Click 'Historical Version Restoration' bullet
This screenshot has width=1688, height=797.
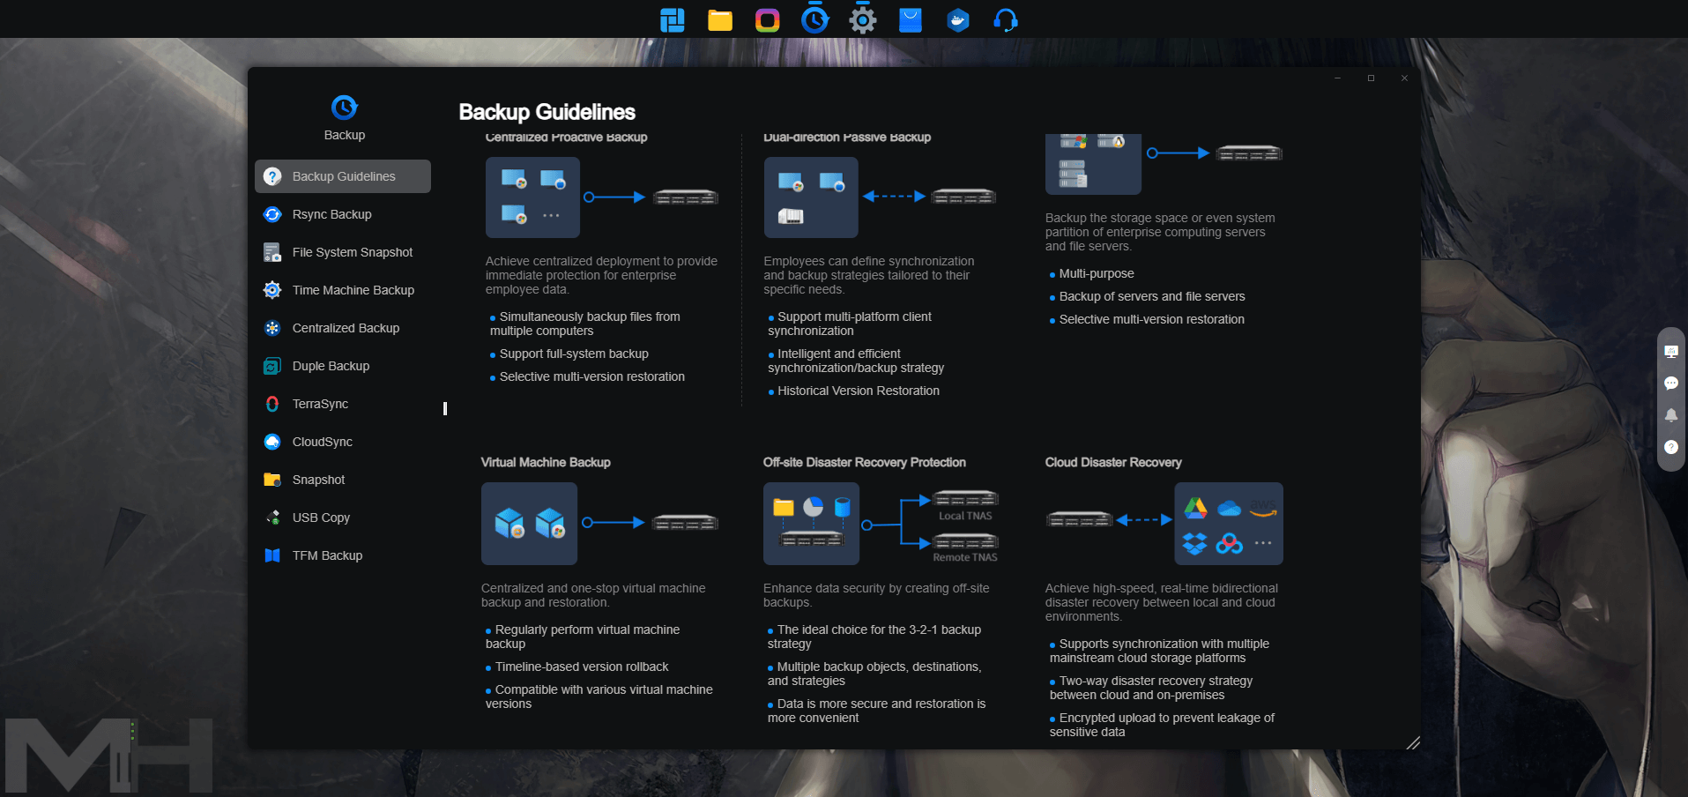pyautogui.click(x=859, y=391)
